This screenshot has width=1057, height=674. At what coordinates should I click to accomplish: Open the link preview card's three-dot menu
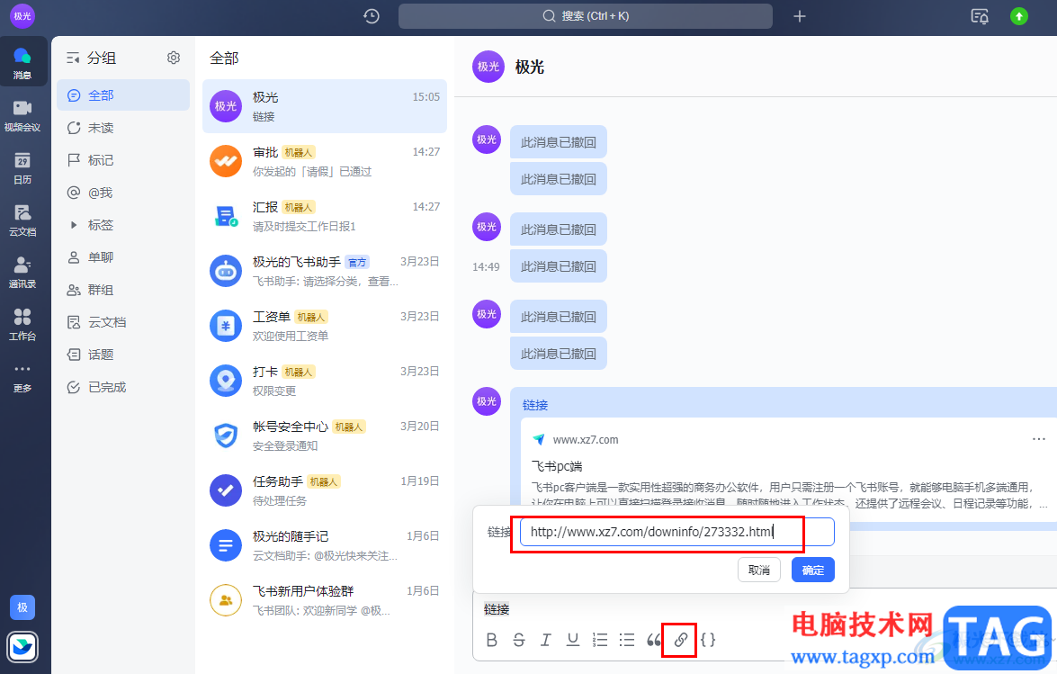pyautogui.click(x=1039, y=439)
